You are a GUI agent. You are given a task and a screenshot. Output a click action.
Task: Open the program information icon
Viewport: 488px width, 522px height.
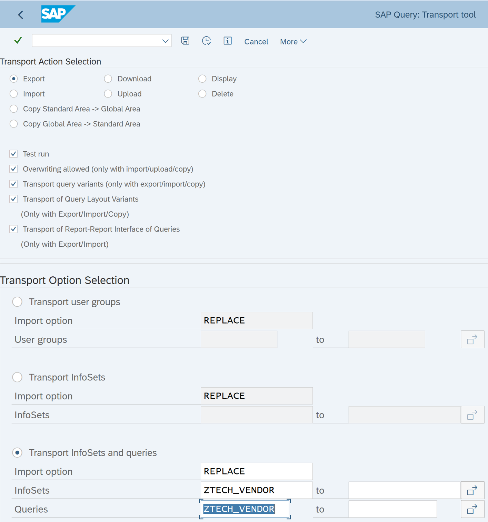point(227,41)
